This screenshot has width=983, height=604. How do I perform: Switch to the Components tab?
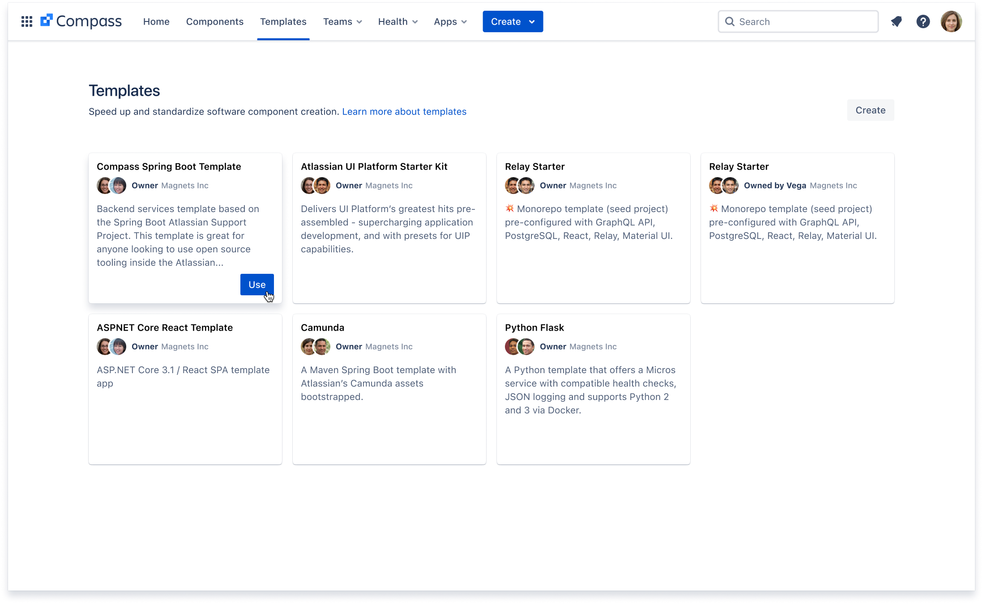[215, 21]
